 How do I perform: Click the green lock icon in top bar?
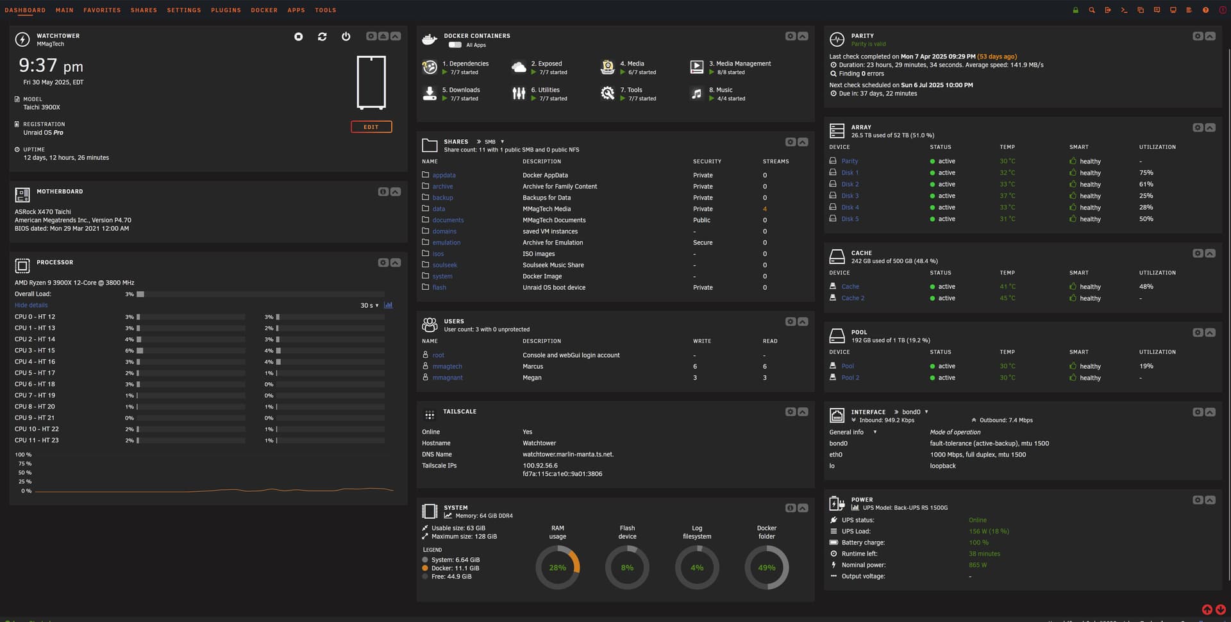pos(1075,10)
